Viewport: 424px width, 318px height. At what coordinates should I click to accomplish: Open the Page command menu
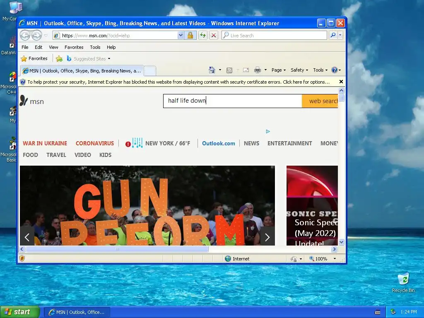(279, 70)
